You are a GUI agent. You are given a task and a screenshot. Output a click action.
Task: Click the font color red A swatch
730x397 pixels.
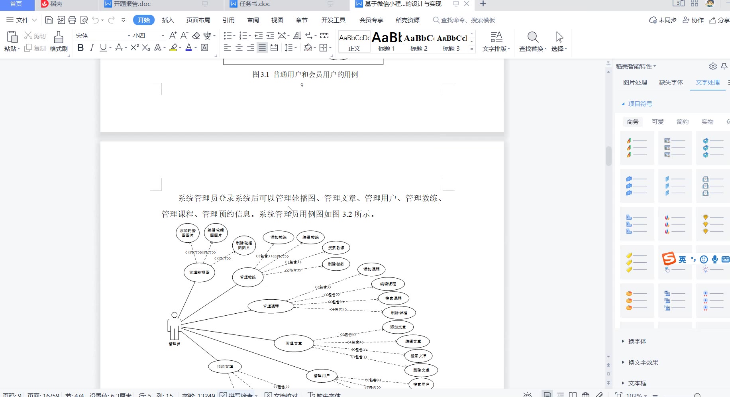coord(189,48)
